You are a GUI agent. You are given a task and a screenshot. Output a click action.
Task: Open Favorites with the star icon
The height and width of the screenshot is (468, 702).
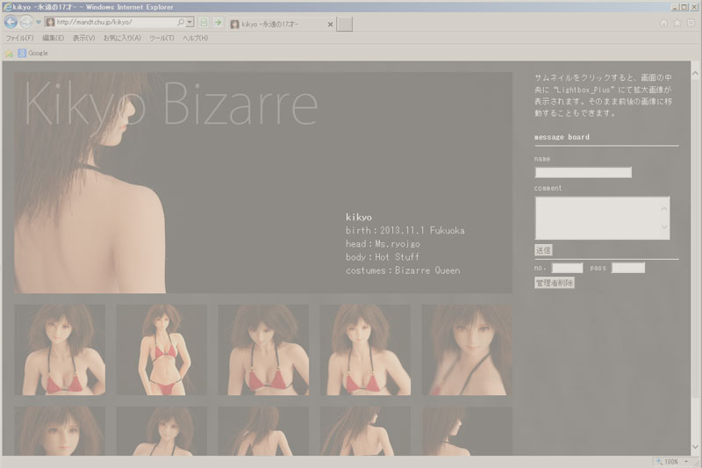tap(677, 23)
